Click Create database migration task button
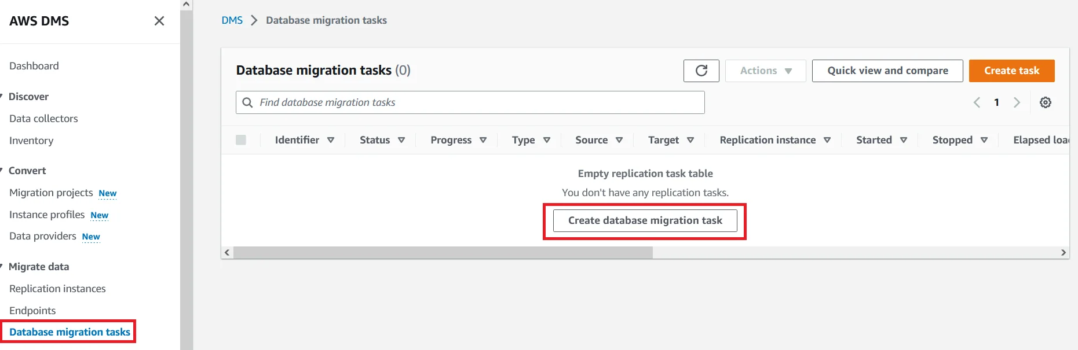Screen dimensions: 1078x350 (x=645, y=220)
